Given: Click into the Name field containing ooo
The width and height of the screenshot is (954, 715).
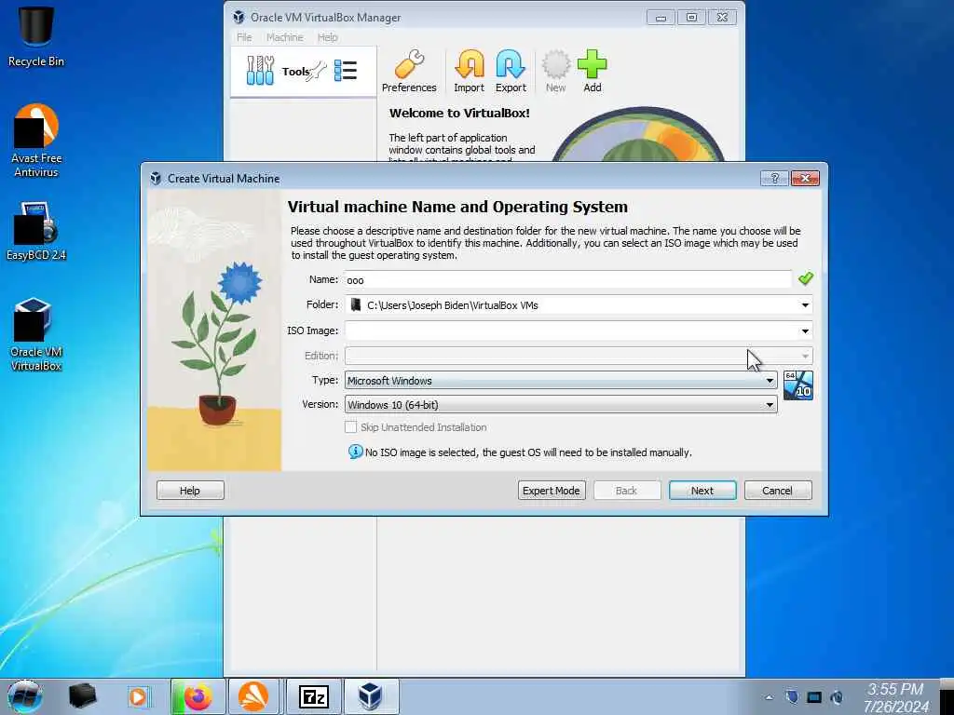Looking at the screenshot, I should pos(567,279).
